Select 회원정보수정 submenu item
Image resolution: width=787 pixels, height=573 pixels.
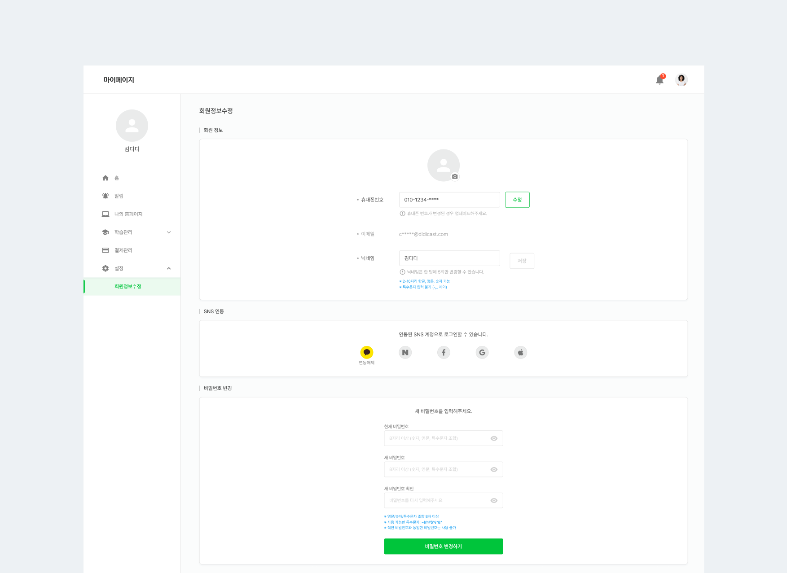coord(128,286)
